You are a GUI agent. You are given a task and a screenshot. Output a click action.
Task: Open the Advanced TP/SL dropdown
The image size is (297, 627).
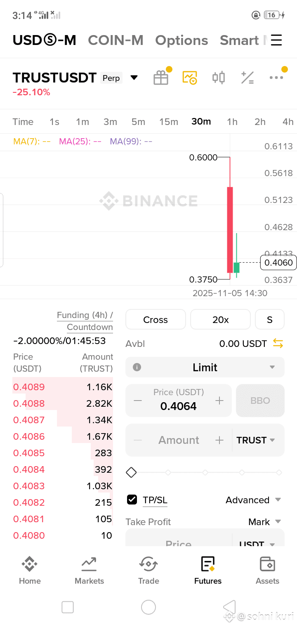(x=253, y=500)
